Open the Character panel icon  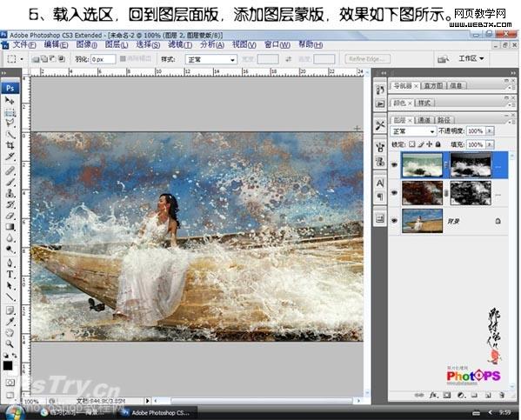click(380, 183)
